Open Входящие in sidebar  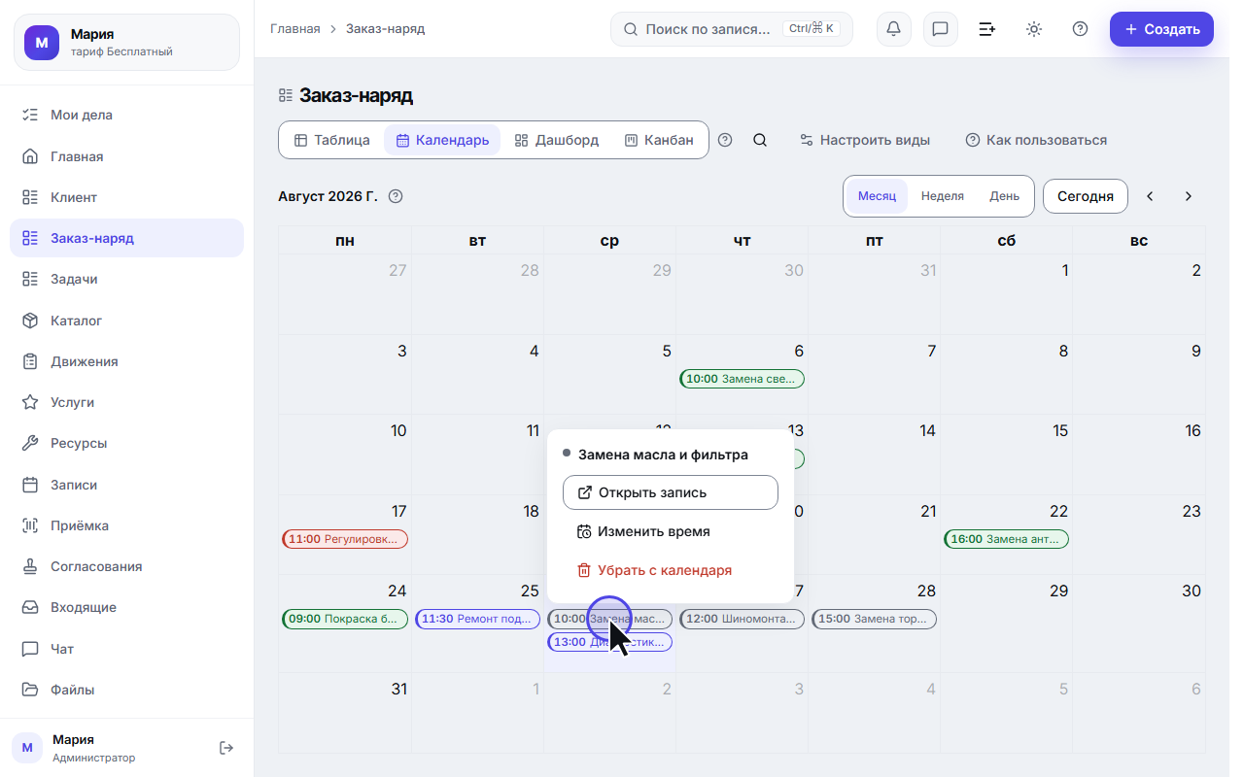pyautogui.click(x=126, y=607)
